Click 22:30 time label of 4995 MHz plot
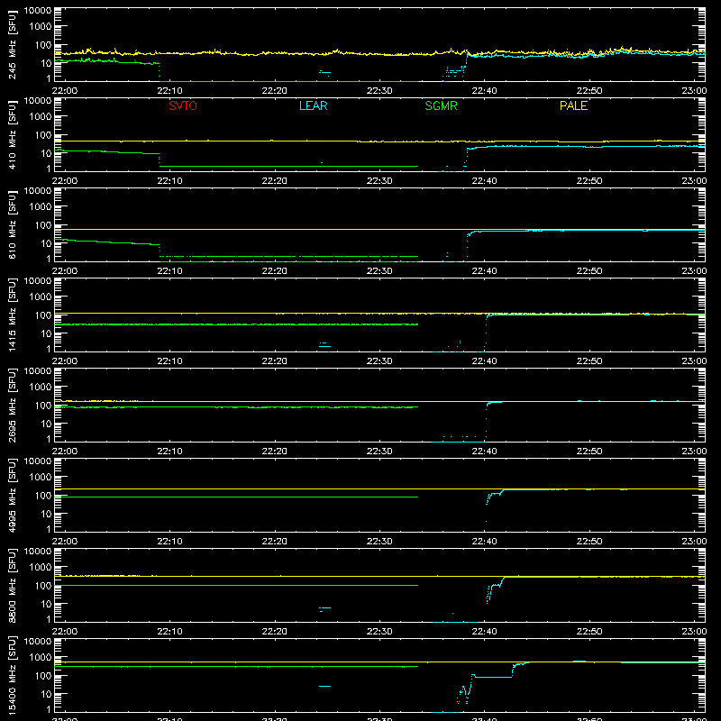 [379, 542]
